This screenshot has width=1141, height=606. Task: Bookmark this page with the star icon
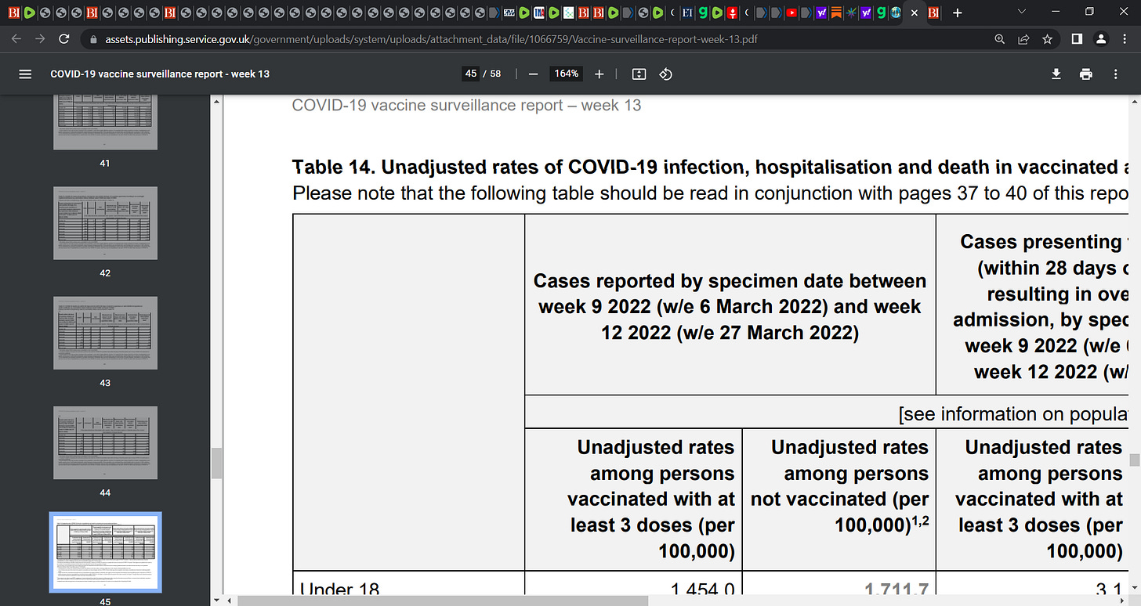[x=1047, y=39]
